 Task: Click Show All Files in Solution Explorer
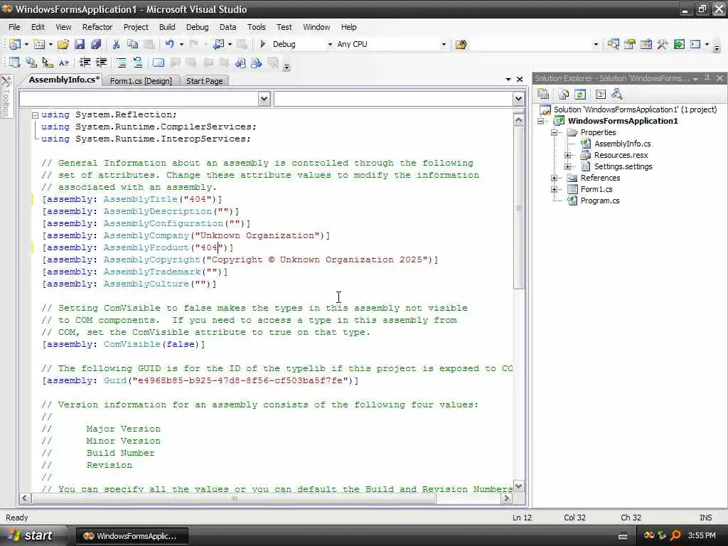pos(564,95)
